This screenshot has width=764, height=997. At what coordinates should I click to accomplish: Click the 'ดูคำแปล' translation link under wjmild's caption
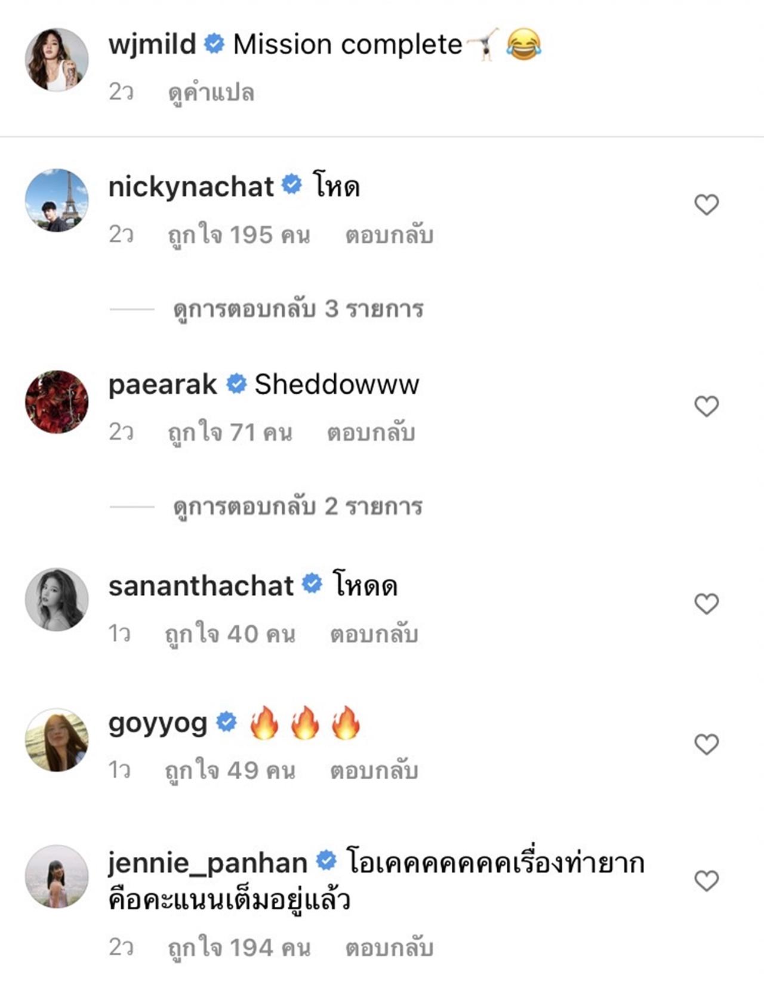[211, 92]
